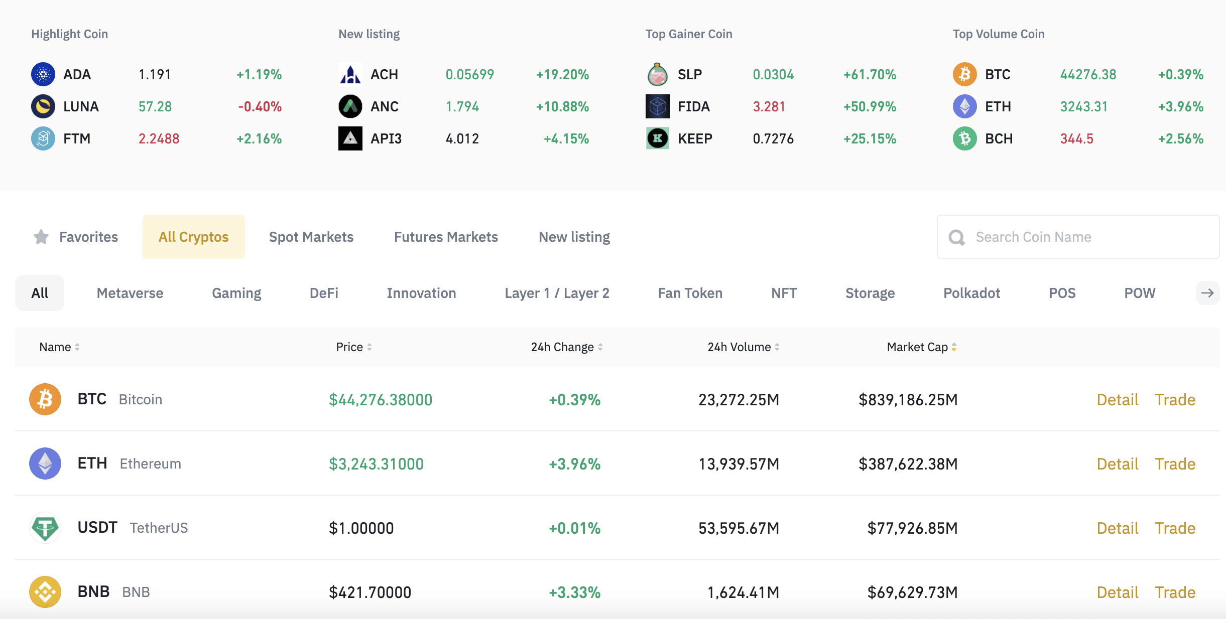Open Trade for TetherUS
Viewport: 1226px width, 619px height.
(x=1175, y=528)
